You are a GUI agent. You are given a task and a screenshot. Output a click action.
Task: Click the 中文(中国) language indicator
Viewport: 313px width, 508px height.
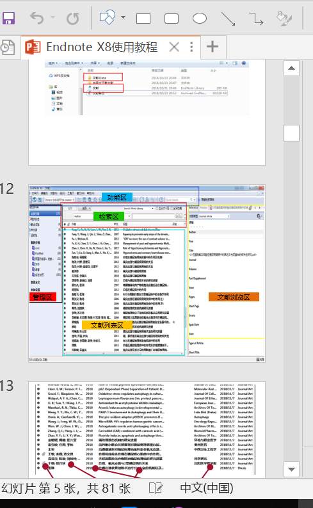[x=207, y=488]
